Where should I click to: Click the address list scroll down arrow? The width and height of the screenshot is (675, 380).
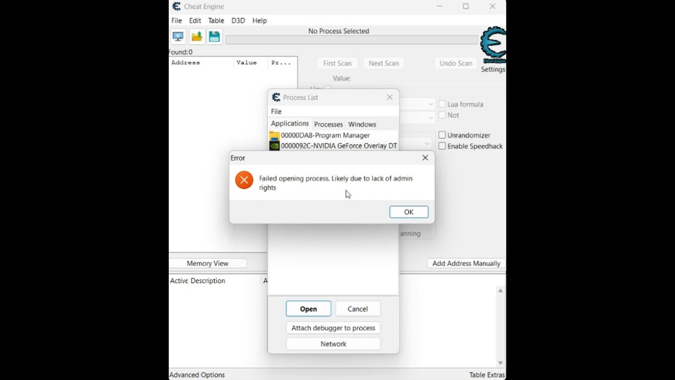click(500, 363)
